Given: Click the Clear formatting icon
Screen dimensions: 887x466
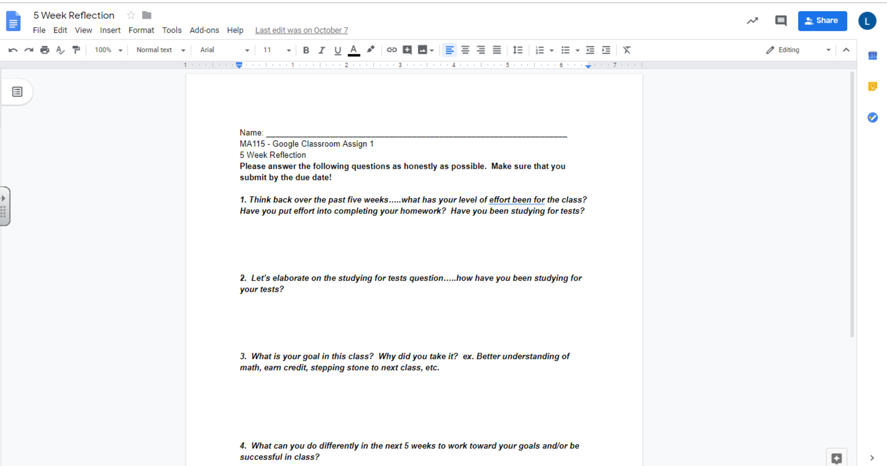Looking at the screenshot, I should point(626,50).
